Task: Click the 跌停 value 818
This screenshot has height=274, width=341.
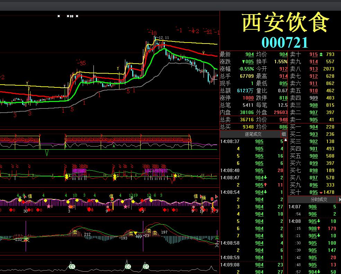Action: [284, 98]
